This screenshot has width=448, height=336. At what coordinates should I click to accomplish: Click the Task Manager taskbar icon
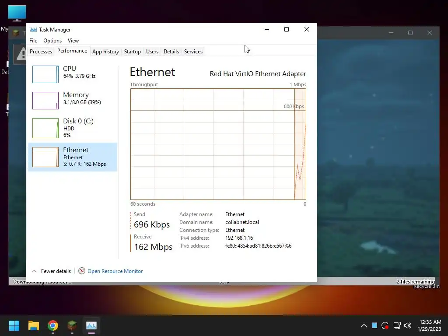91,325
